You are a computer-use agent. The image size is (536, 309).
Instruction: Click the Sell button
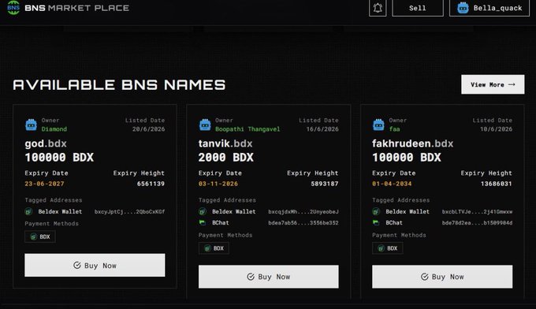[418, 8]
